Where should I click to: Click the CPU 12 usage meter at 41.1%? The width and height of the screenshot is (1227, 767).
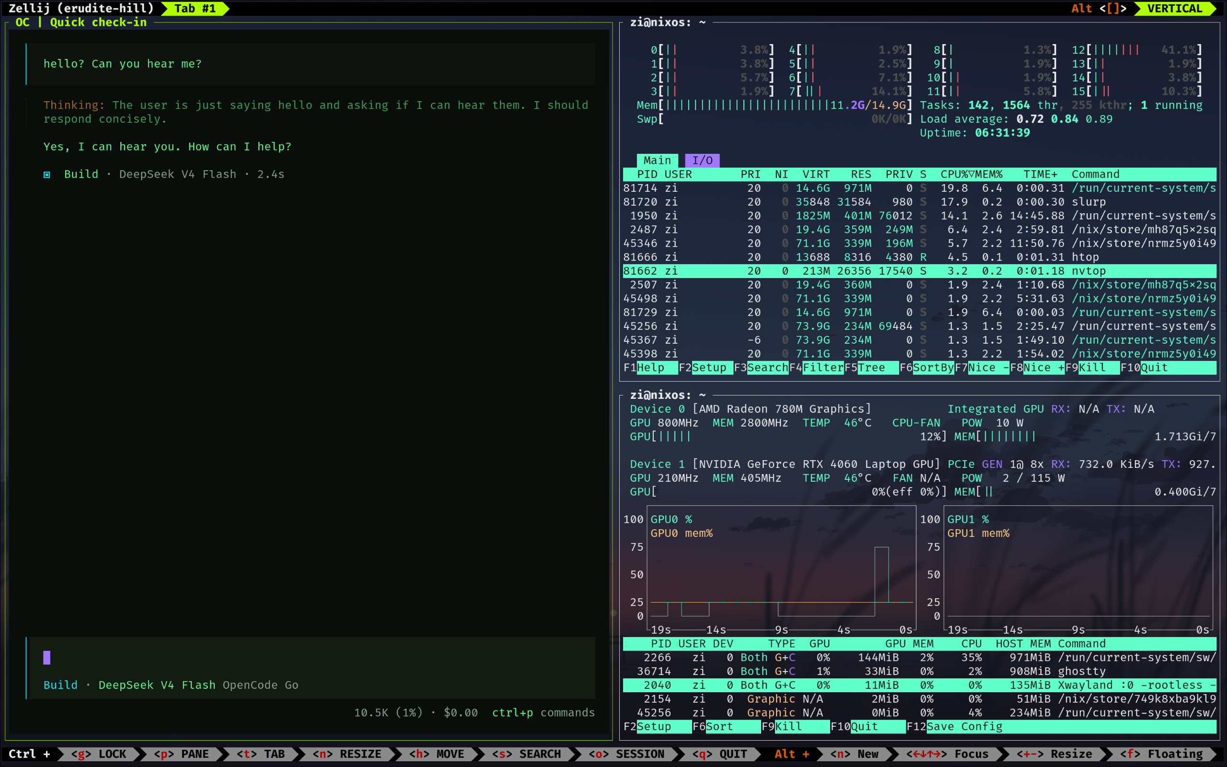[x=1137, y=50]
